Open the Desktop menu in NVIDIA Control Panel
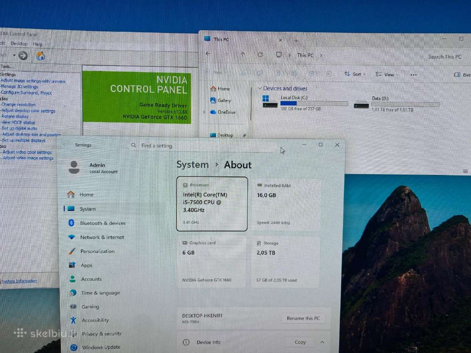 click(x=19, y=44)
